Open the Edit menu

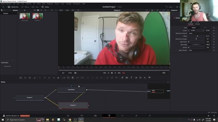click(x=18, y=4)
